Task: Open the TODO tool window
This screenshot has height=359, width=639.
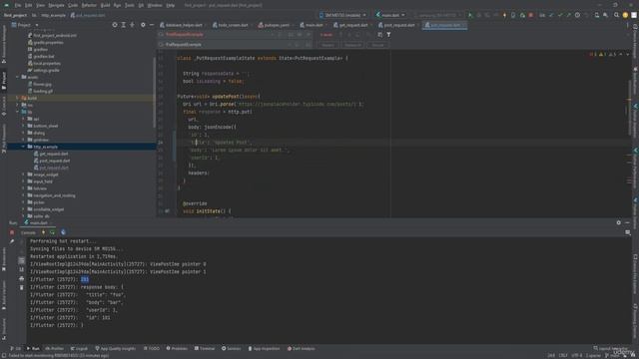Action: 152,348
